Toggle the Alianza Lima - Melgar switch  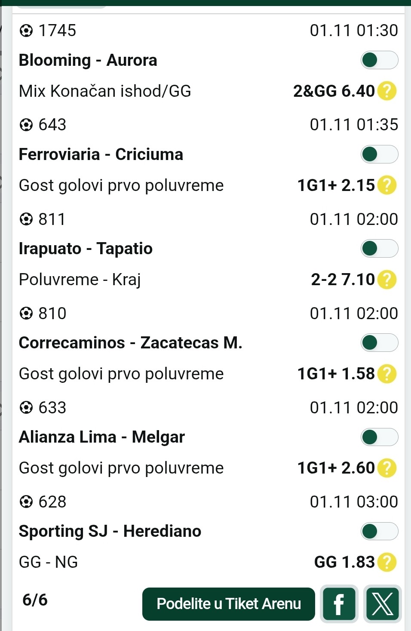(379, 437)
